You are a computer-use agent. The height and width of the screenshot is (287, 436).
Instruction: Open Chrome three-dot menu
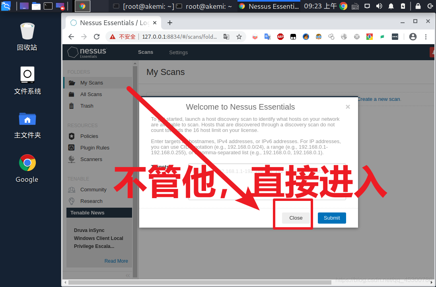click(426, 37)
